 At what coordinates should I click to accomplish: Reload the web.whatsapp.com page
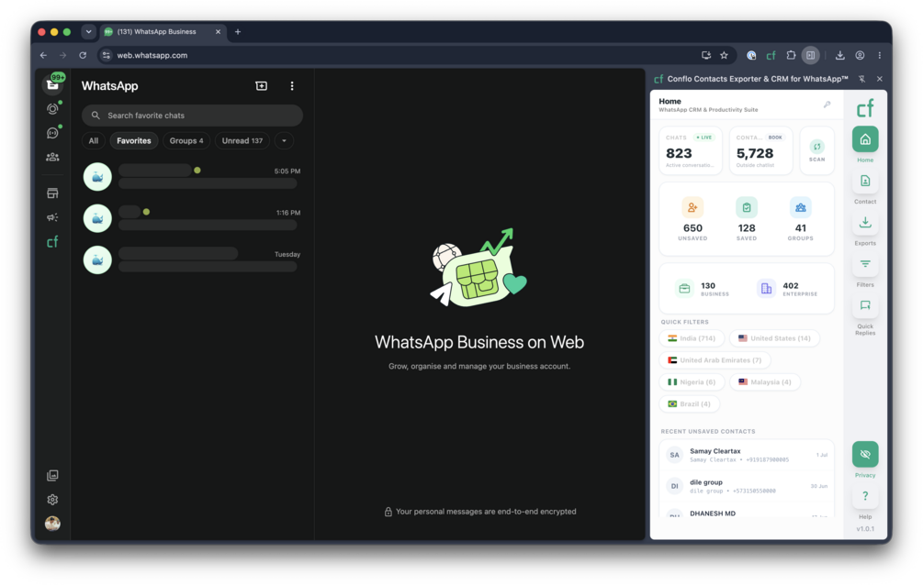[83, 55]
